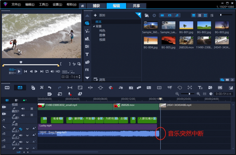Switch library to thumbnail grid view

pos(205,15)
